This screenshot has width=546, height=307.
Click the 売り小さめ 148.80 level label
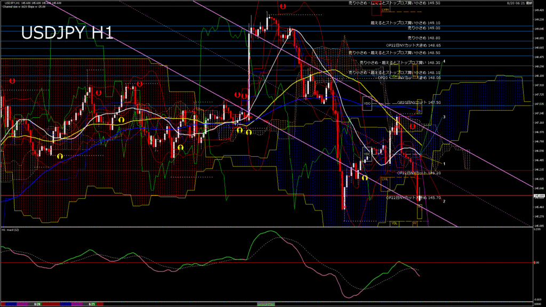click(423, 38)
